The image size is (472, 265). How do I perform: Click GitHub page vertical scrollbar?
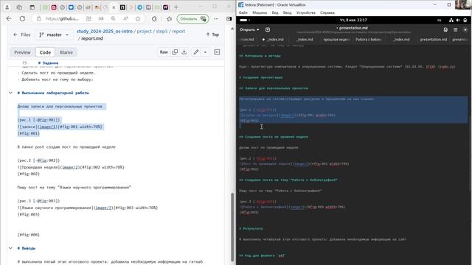click(232, 227)
